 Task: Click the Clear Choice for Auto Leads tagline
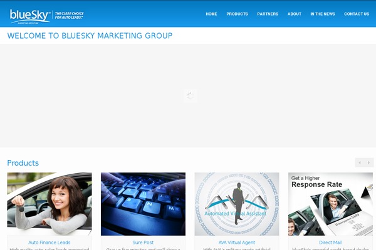click(69, 16)
